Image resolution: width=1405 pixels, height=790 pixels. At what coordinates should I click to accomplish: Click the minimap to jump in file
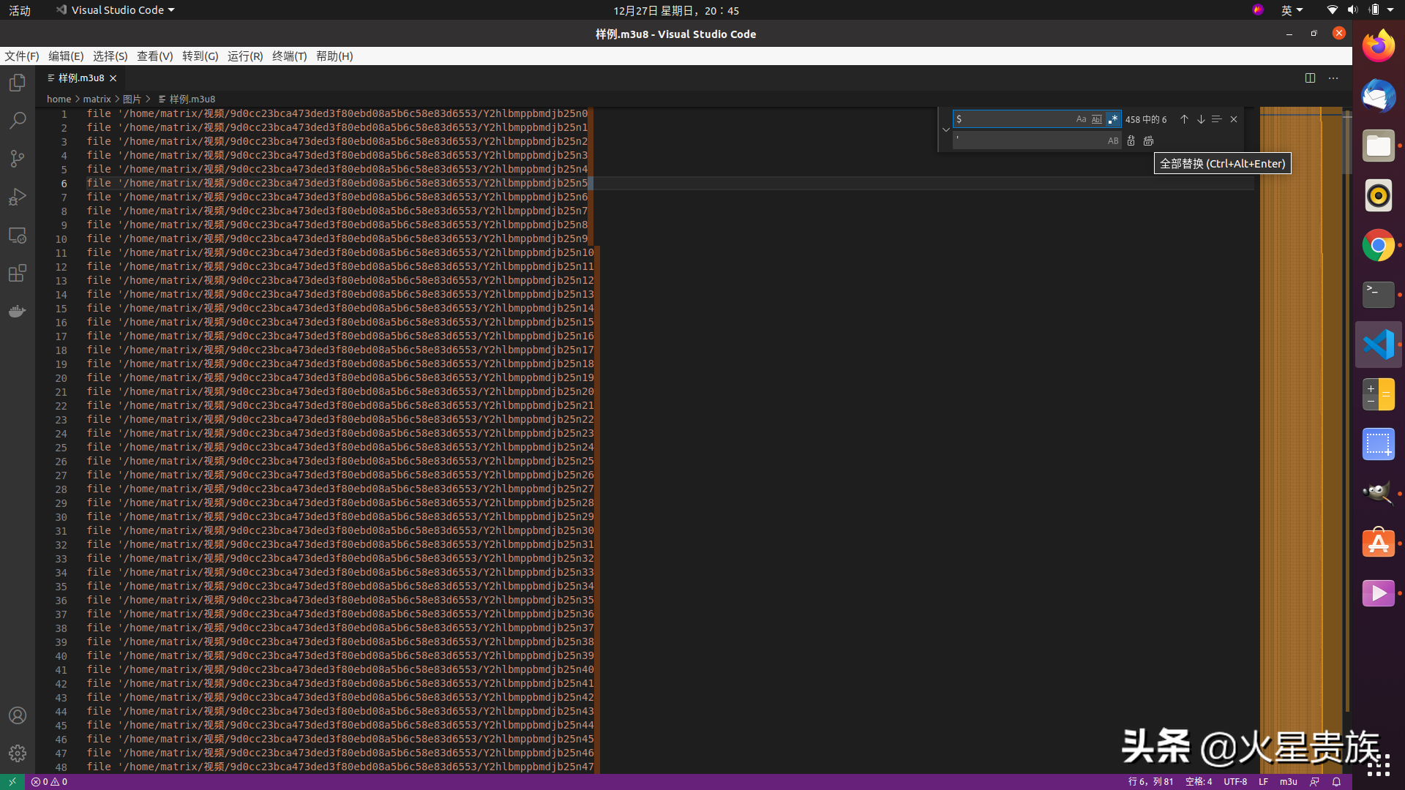click(x=1300, y=439)
